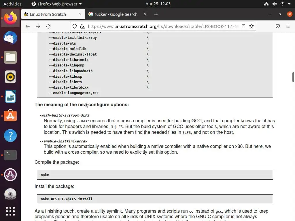
Task: Expand system menu arrow
Action: tap(289, 4)
